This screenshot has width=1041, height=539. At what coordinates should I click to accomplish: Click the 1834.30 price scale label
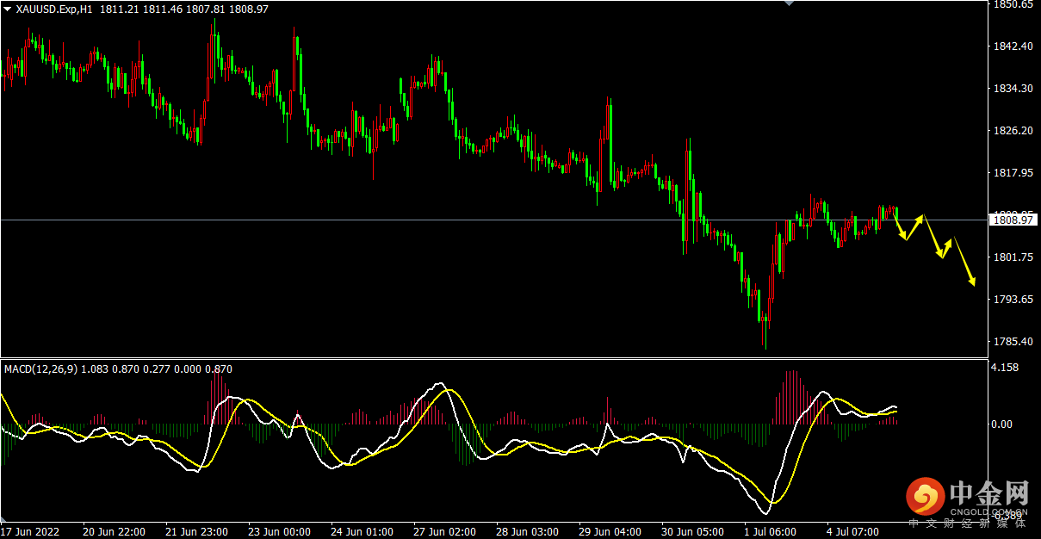click(1013, 89)
